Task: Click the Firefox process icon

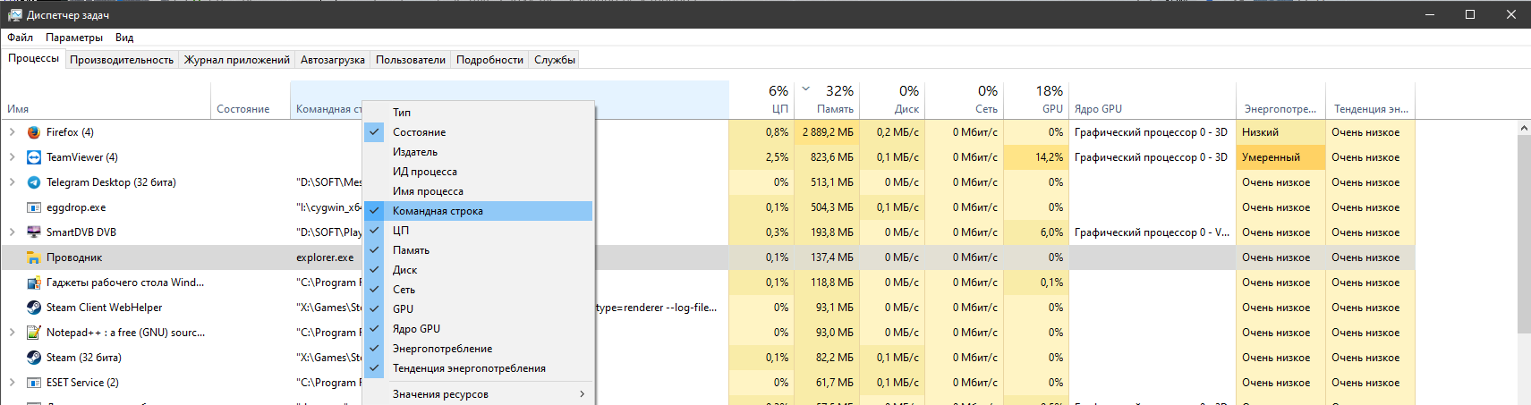Action: pos(34,132)
